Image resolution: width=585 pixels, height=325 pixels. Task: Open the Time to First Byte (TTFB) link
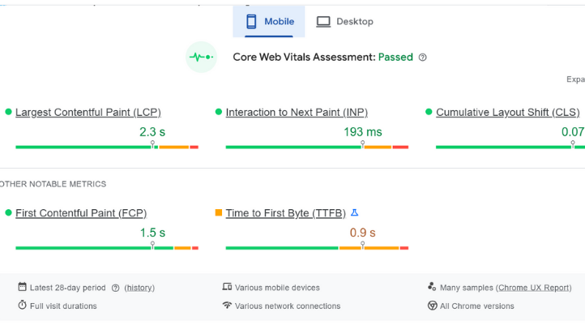coord(285,212)
